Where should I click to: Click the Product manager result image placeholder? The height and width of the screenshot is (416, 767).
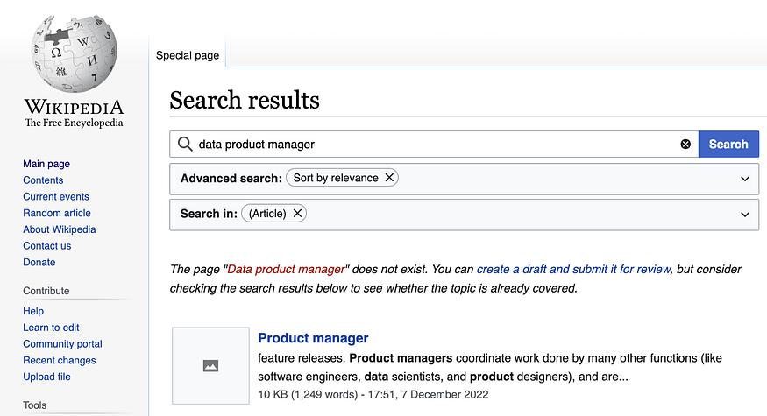[x=211, y=366]
